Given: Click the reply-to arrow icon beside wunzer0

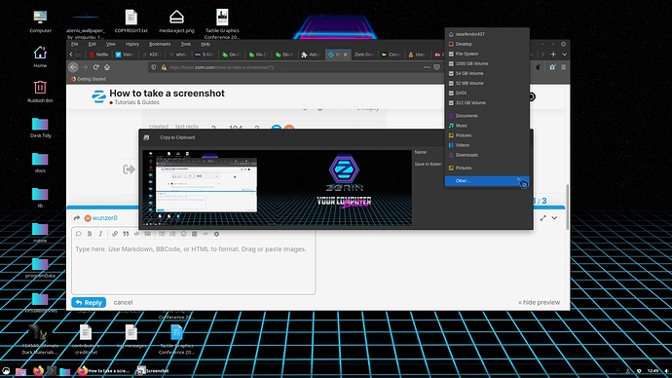Looking at the screenshot, I should [x=77, y=218].
